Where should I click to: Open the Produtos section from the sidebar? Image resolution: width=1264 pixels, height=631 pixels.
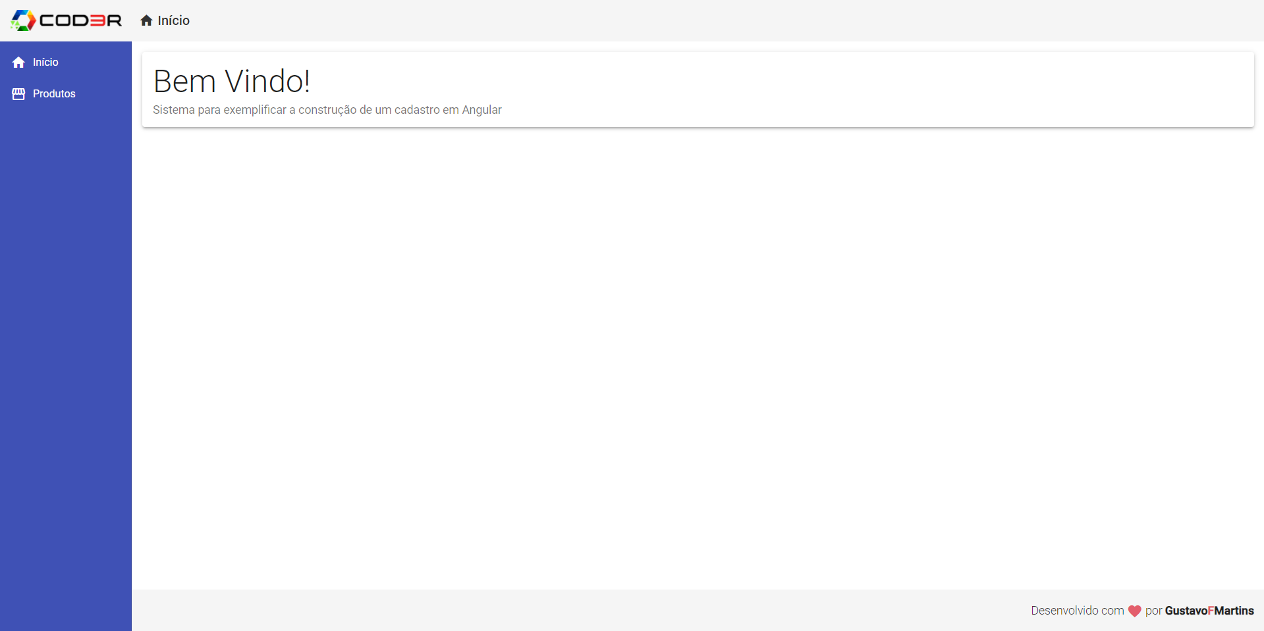55,93
